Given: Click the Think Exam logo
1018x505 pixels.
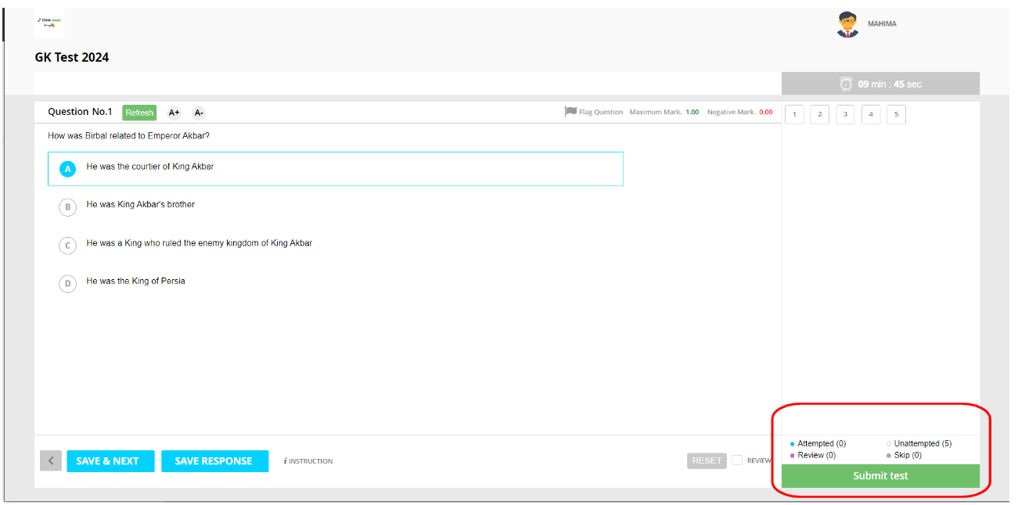Looking at the screenshot, I should click(x=49, y=23).
